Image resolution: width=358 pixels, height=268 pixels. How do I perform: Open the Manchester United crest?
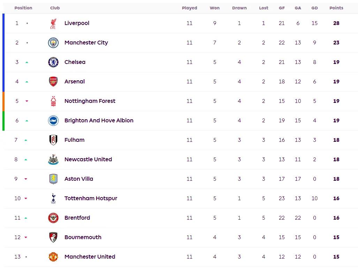tap(53, 257)
